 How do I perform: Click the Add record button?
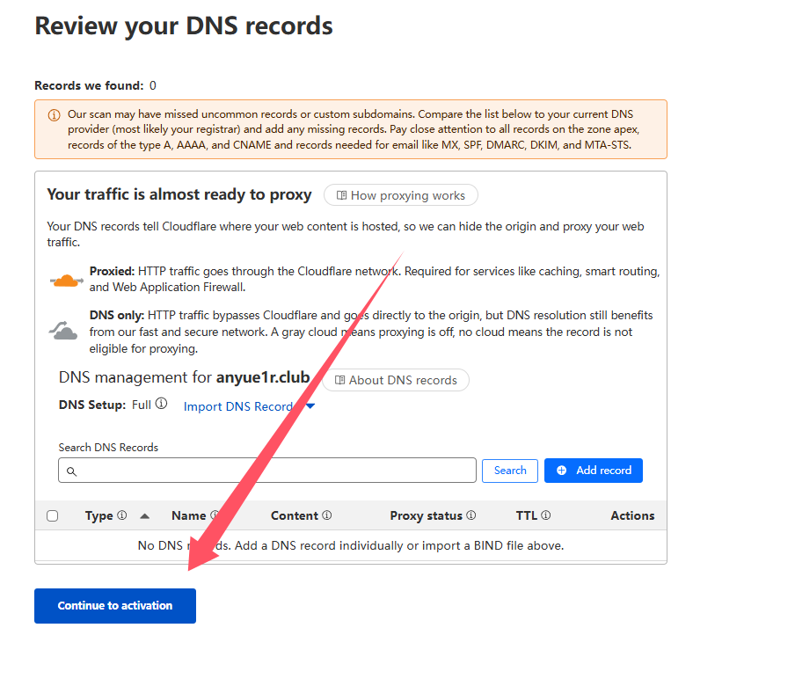tap(594, 471)
